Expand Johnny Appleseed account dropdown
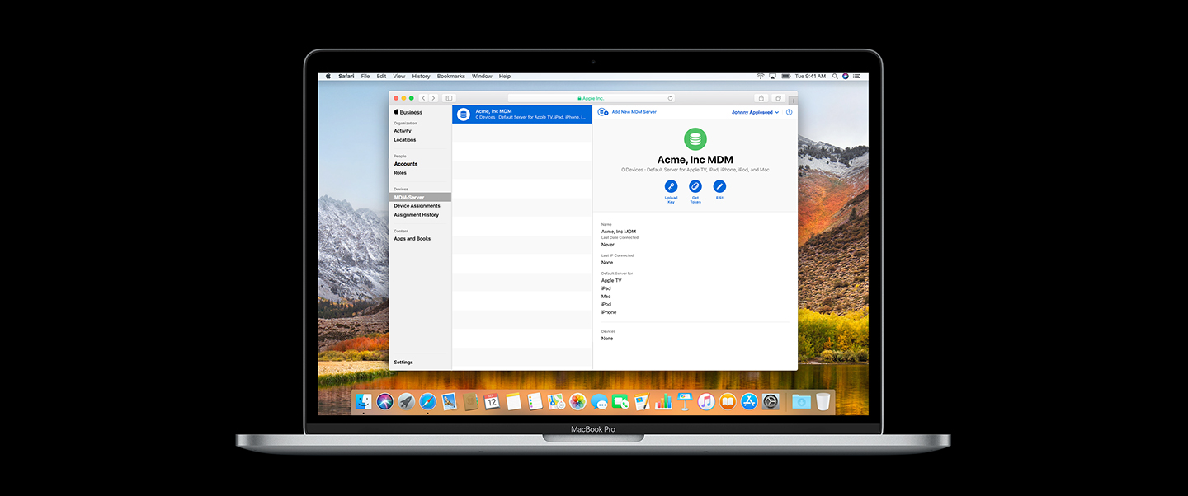Viewport: 1188px width, 496px height. pos(755,112)
